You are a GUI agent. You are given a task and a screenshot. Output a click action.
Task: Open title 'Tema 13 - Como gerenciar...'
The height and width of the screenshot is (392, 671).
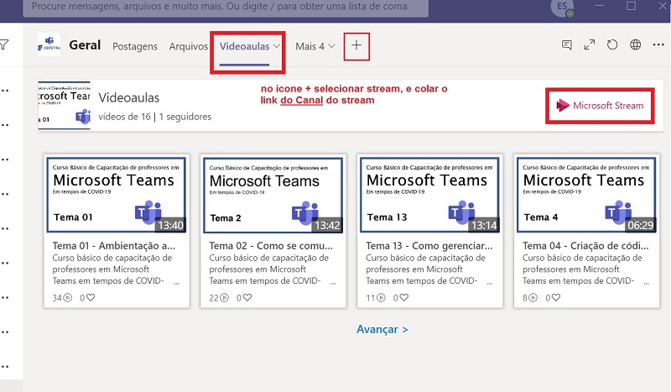(x=429, y=246)
